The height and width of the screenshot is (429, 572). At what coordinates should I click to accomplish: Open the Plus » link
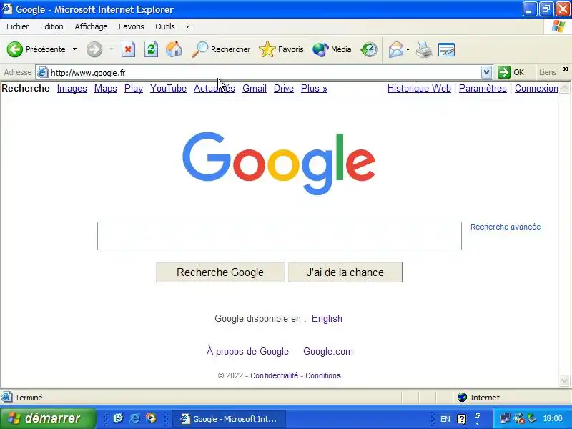[314, 88]
